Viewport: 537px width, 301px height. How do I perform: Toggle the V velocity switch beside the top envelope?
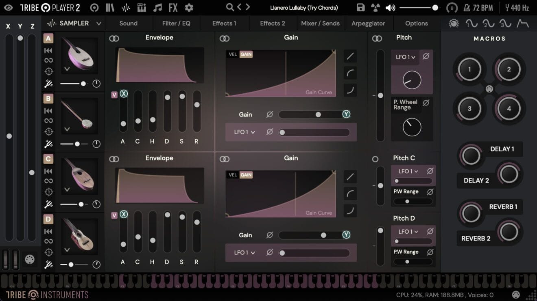(x=114, y=94)
